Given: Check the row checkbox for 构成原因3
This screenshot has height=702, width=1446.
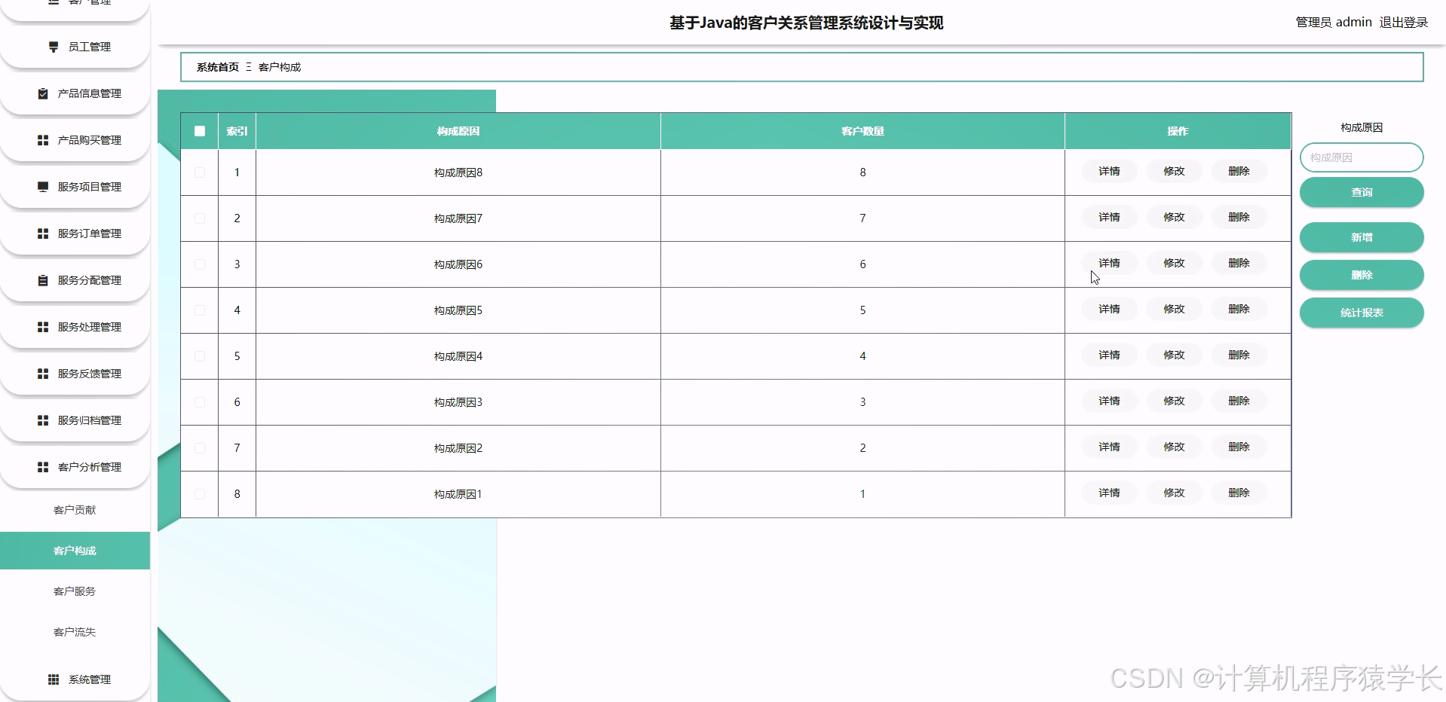Looking at the screenshot, I should [200, 402].
